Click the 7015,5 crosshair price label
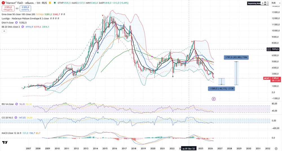Viewport: 282px width, 151px height. coord(275,49)
